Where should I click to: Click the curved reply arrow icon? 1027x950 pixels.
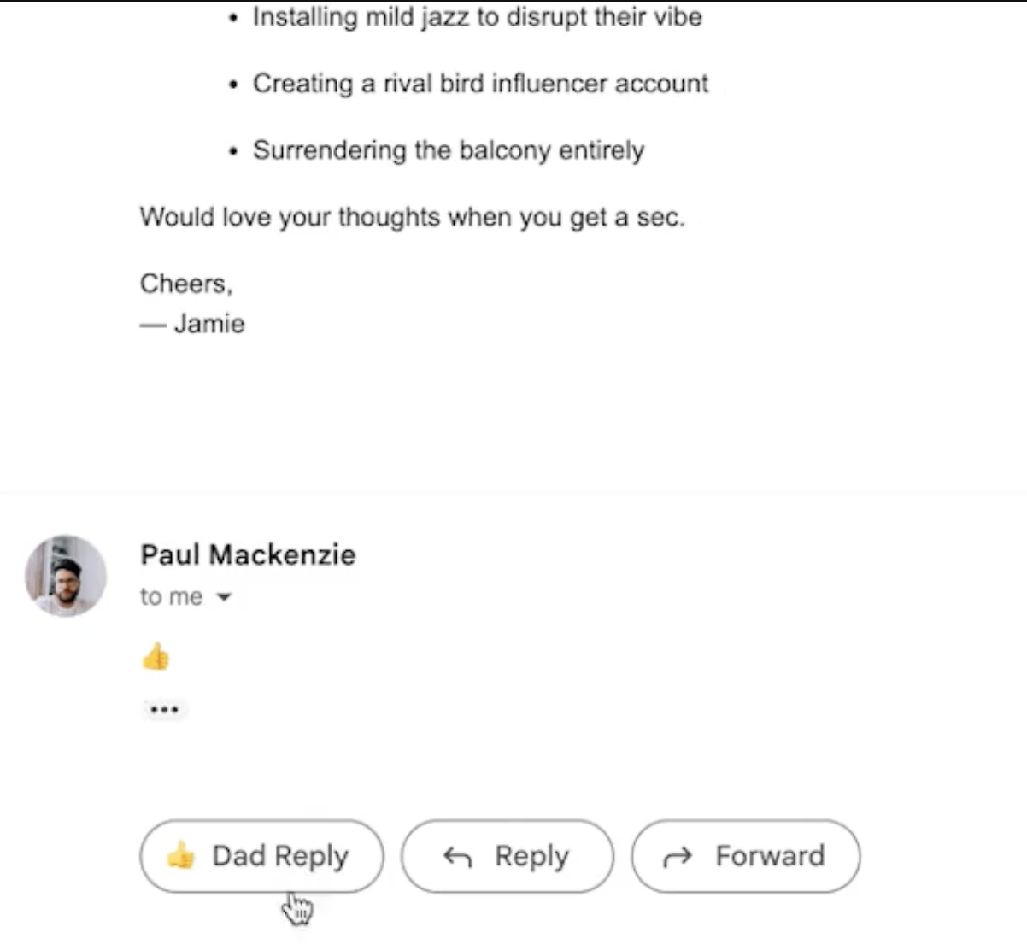pos(457,857)
